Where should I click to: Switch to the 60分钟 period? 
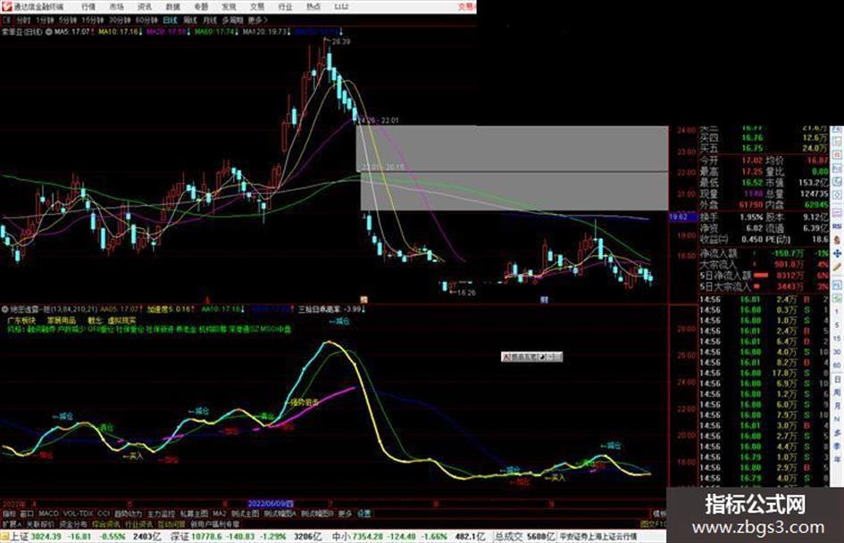click(x=146, y=20)
